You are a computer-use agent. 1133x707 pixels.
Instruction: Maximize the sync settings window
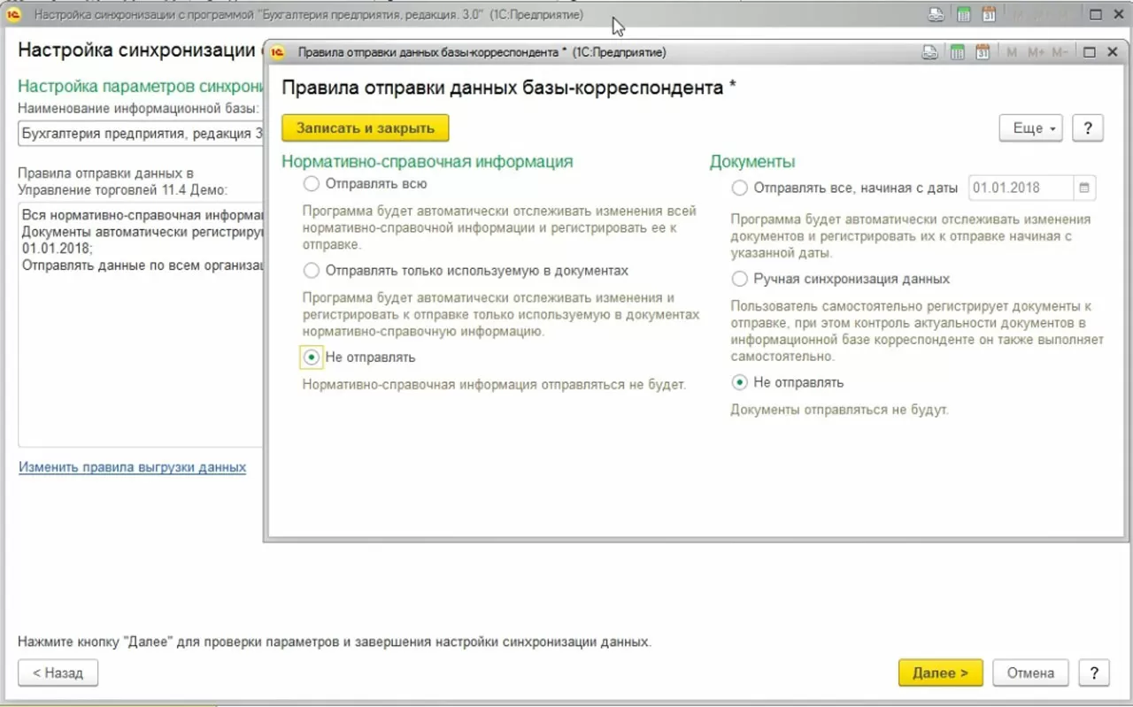pyautogui.click(x=1096, y=15)
